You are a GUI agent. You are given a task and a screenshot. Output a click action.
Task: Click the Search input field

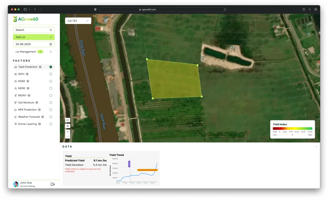34,30
